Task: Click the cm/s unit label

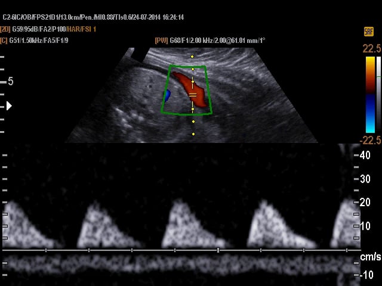Action: 370,257
